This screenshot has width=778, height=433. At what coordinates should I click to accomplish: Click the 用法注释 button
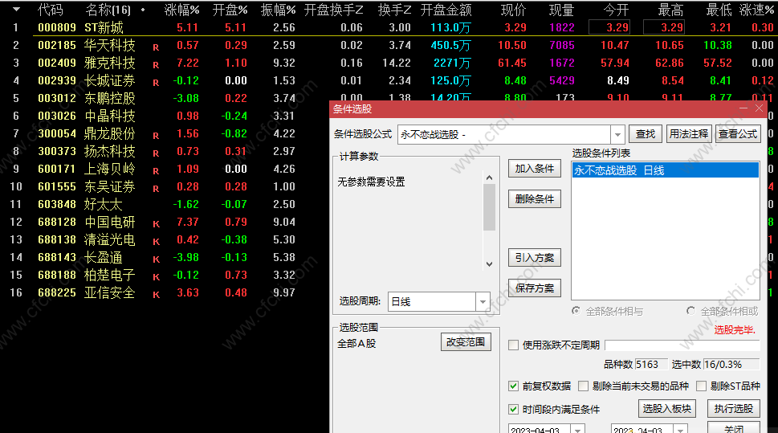(x=689, y=134)
